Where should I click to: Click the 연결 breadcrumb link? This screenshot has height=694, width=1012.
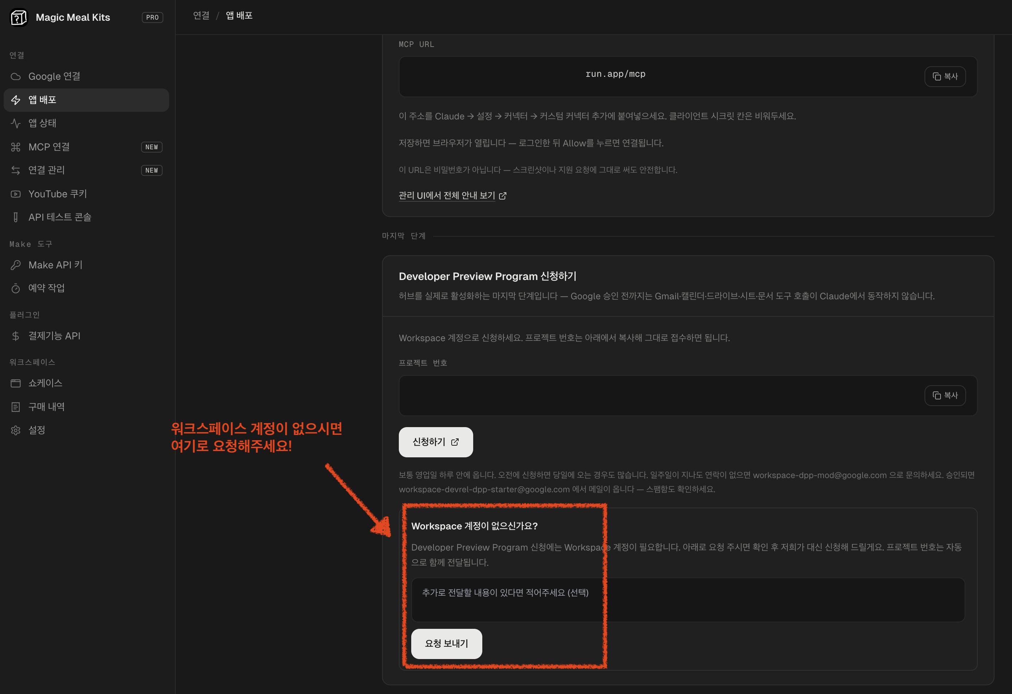coord(201,16)
